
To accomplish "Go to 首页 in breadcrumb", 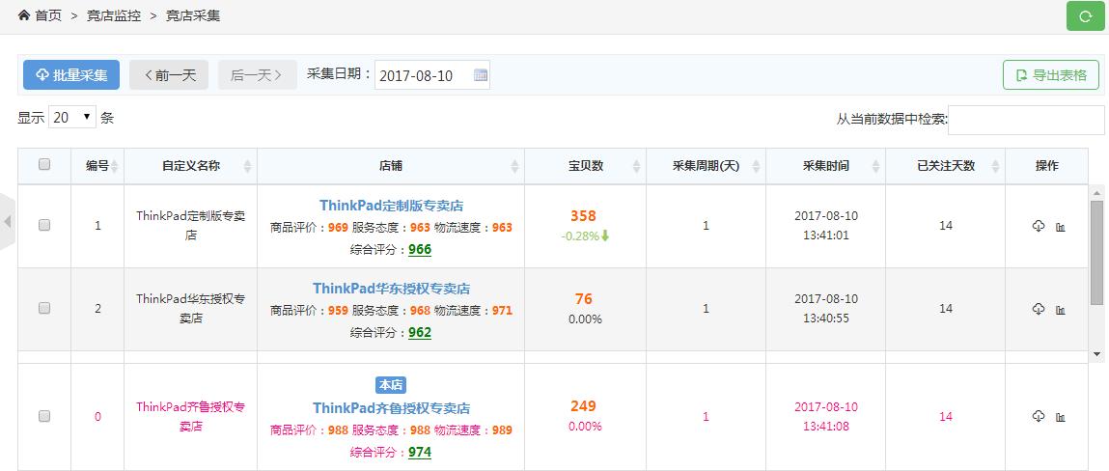I will [48, 15].
